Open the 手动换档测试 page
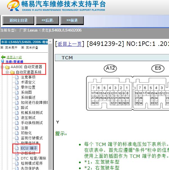This screenshot has height=170, width=169. point(32,123)
